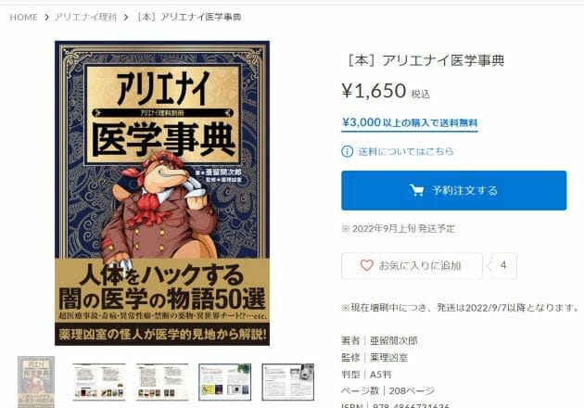Open the 送料についてはこちら shipping link
This screenshot has width=584, height=408.
coord(406,151)
